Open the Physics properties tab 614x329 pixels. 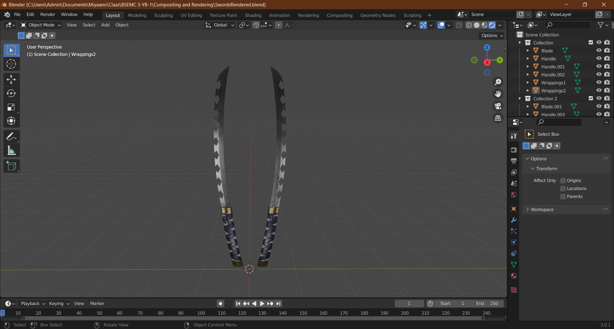(x=514, y=242)
